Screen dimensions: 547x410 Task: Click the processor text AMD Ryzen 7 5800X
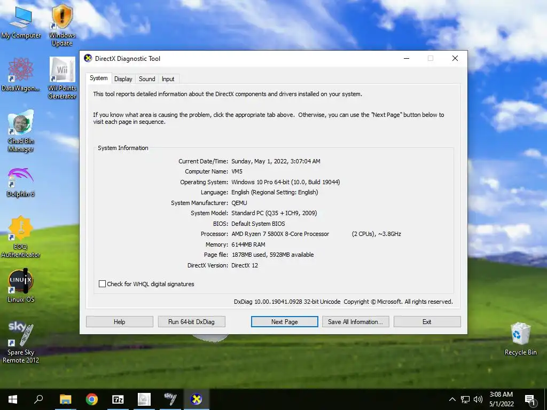[x=280, y=234]
